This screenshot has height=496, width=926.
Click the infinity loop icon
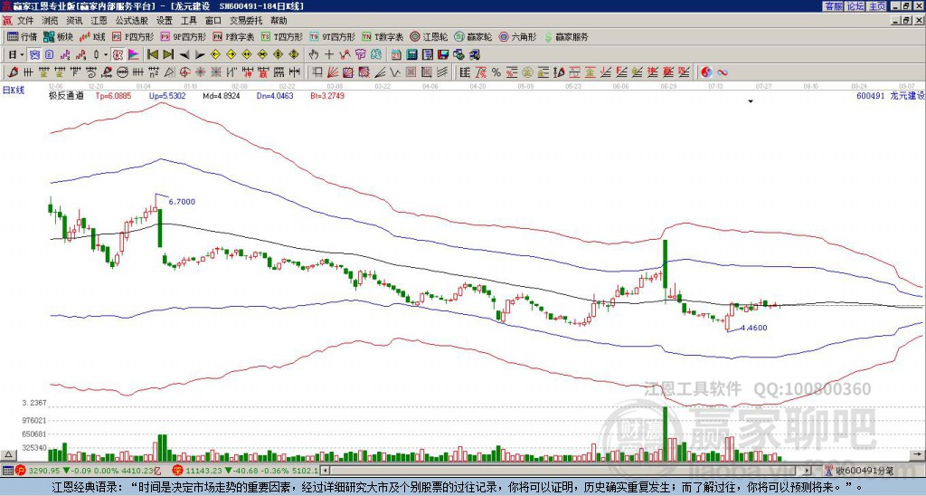click(x=722, y=72)
